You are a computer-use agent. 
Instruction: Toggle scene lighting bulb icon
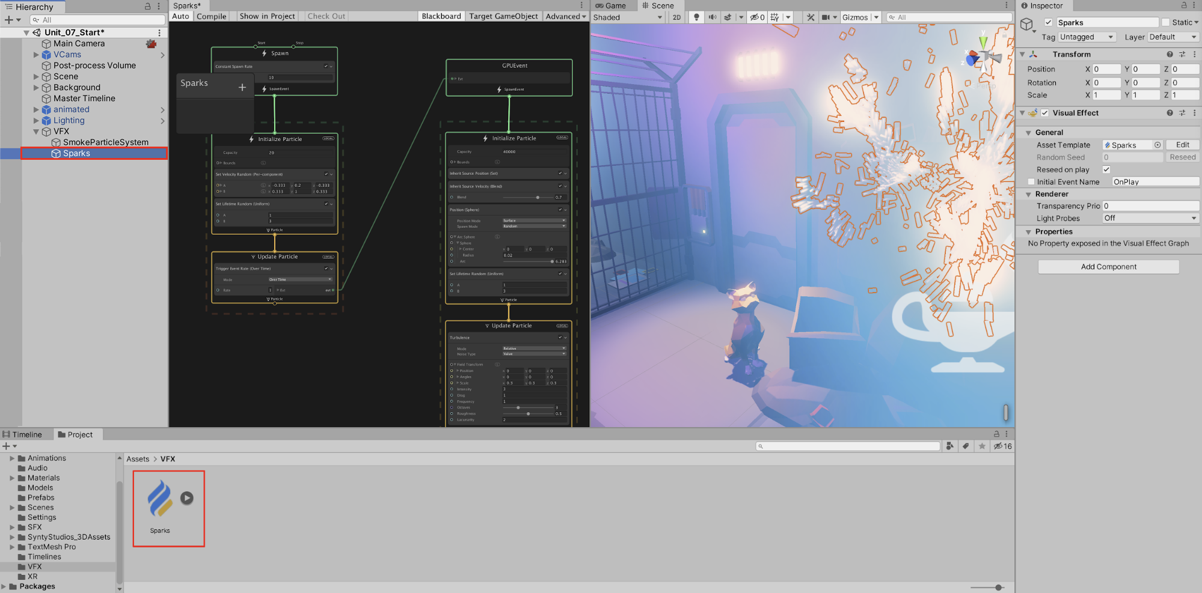[x=696, y=17]
